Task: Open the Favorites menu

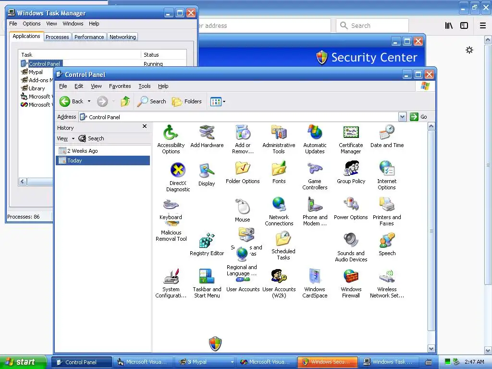Action: (x=120, y=86)
